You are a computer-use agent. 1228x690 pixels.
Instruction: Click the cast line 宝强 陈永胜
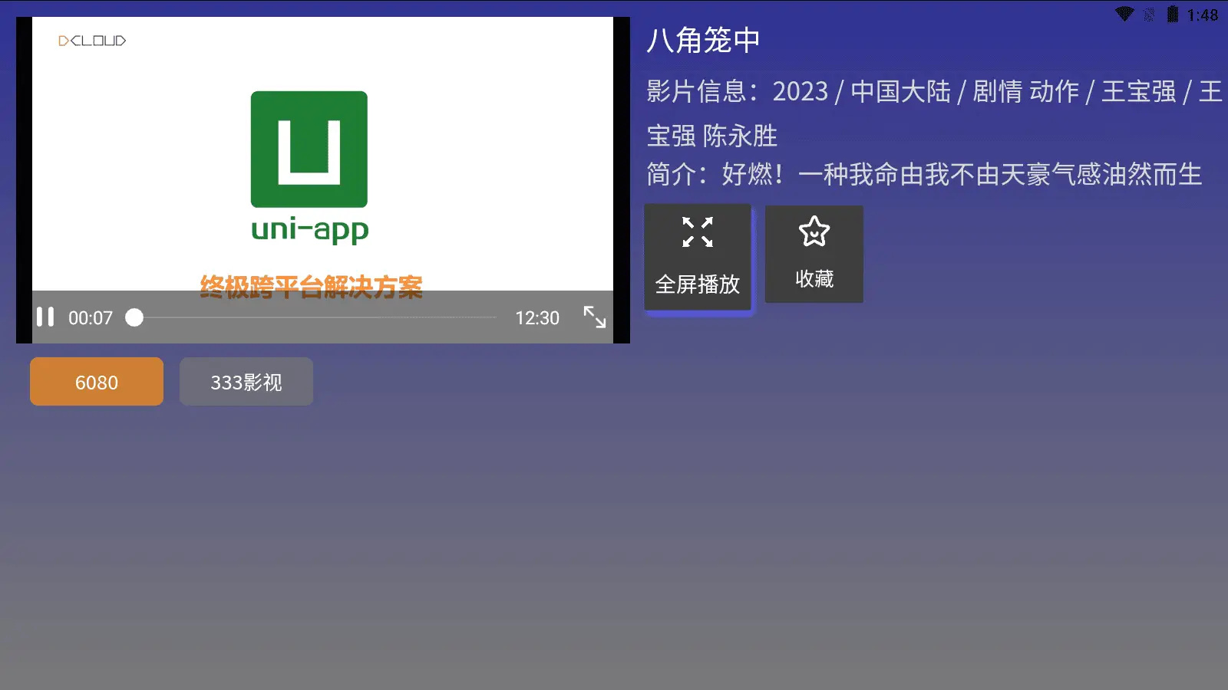(x=712, y=136)
